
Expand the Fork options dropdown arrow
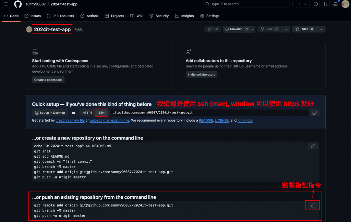(286, 29)
